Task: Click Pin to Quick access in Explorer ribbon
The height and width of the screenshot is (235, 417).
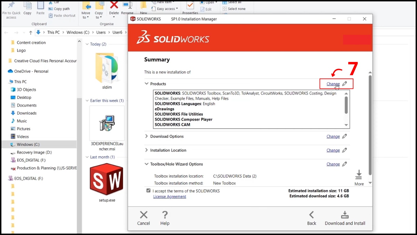Action: pos(11,10)
